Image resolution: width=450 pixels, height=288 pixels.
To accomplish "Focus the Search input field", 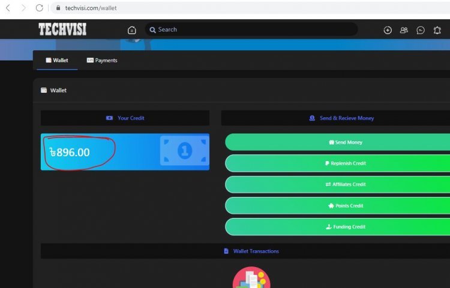I will 252,29.
